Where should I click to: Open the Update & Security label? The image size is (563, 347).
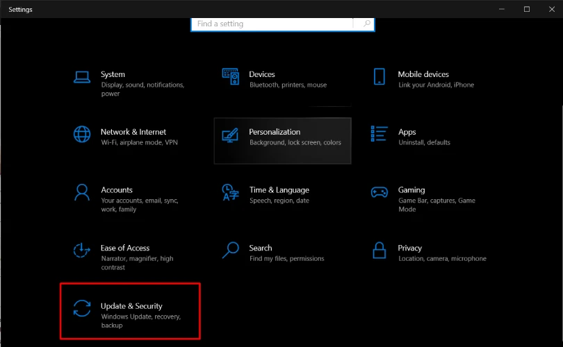(131, 306)
